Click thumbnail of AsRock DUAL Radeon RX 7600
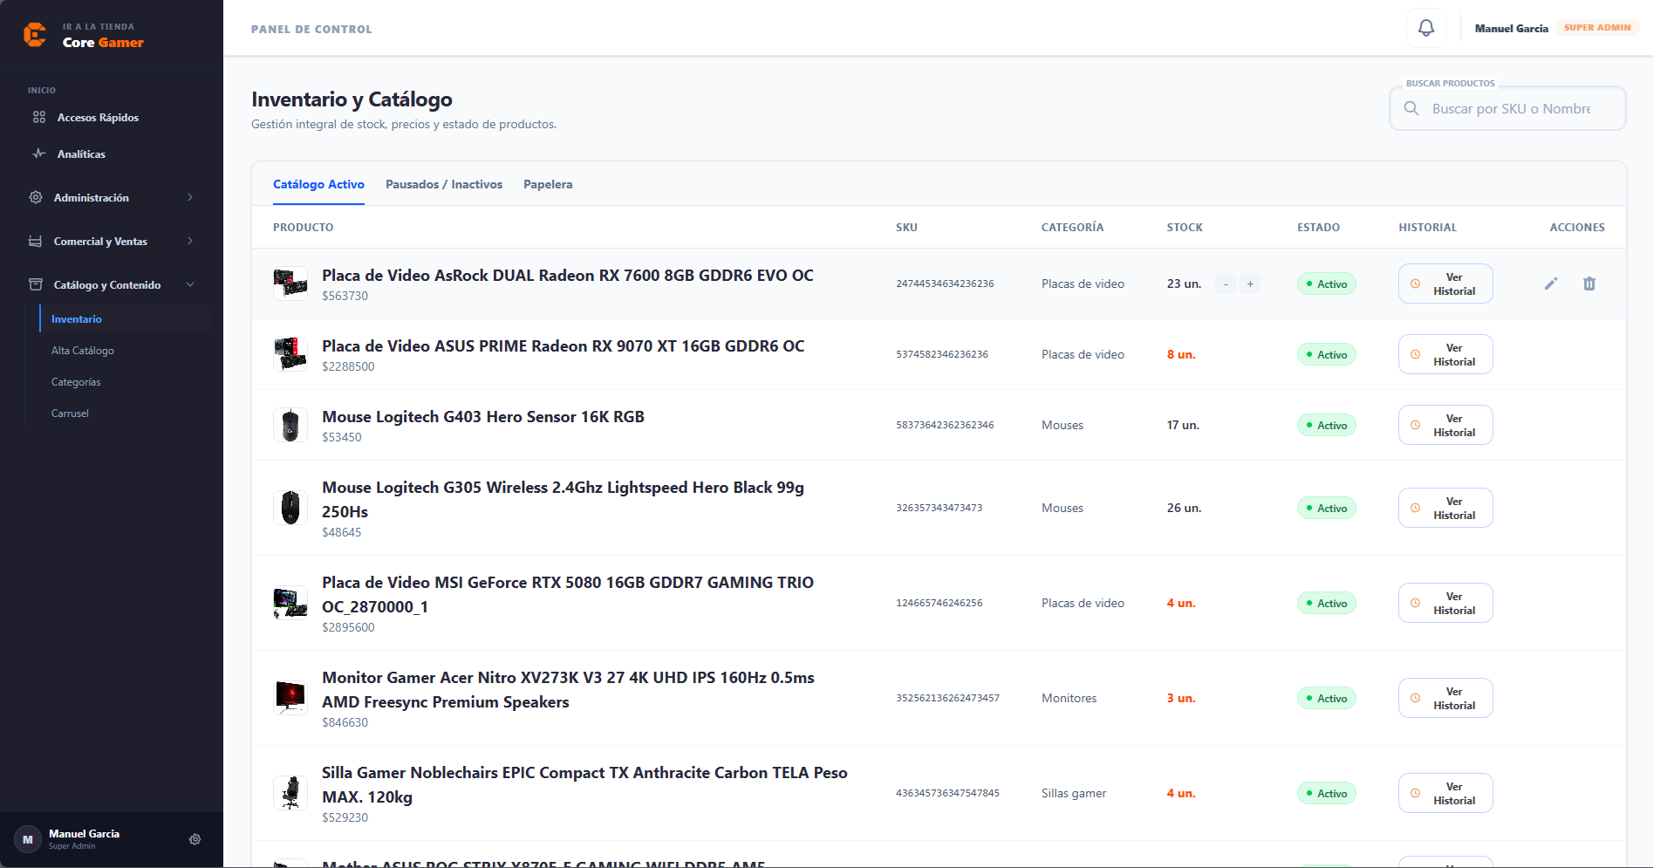Image resolution: width=1653 pixels, height=868 pixels. [x=290, y=284]
